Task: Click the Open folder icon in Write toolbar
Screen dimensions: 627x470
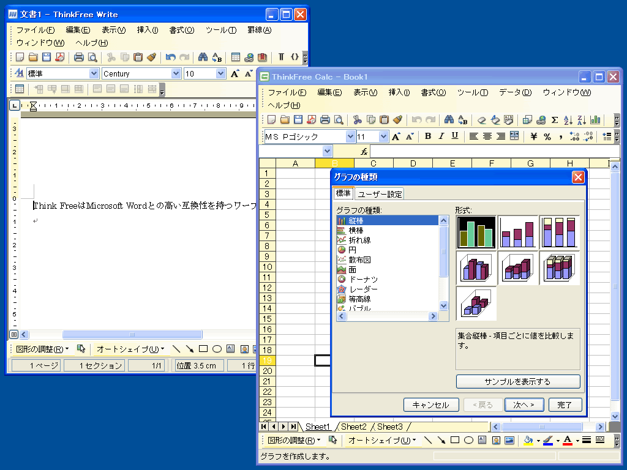Action: pos(33,57)
